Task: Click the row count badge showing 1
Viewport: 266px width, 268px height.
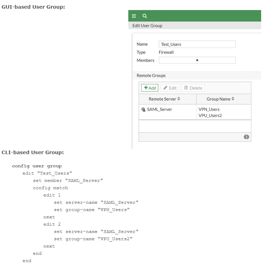Action: (x=246, y=137)
